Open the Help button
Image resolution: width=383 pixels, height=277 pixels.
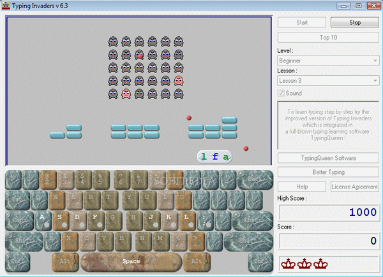click(x=302, y=187)
